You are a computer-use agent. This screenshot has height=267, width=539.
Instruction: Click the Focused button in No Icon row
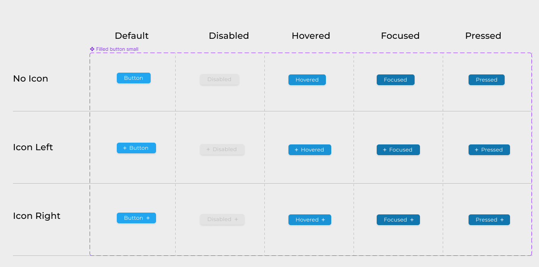[395, 80]
